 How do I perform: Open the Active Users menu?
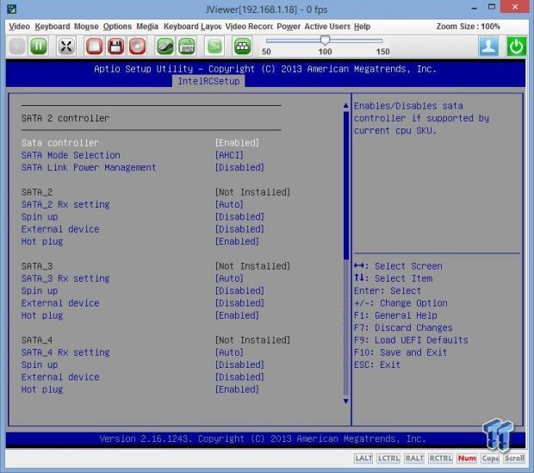327,27
